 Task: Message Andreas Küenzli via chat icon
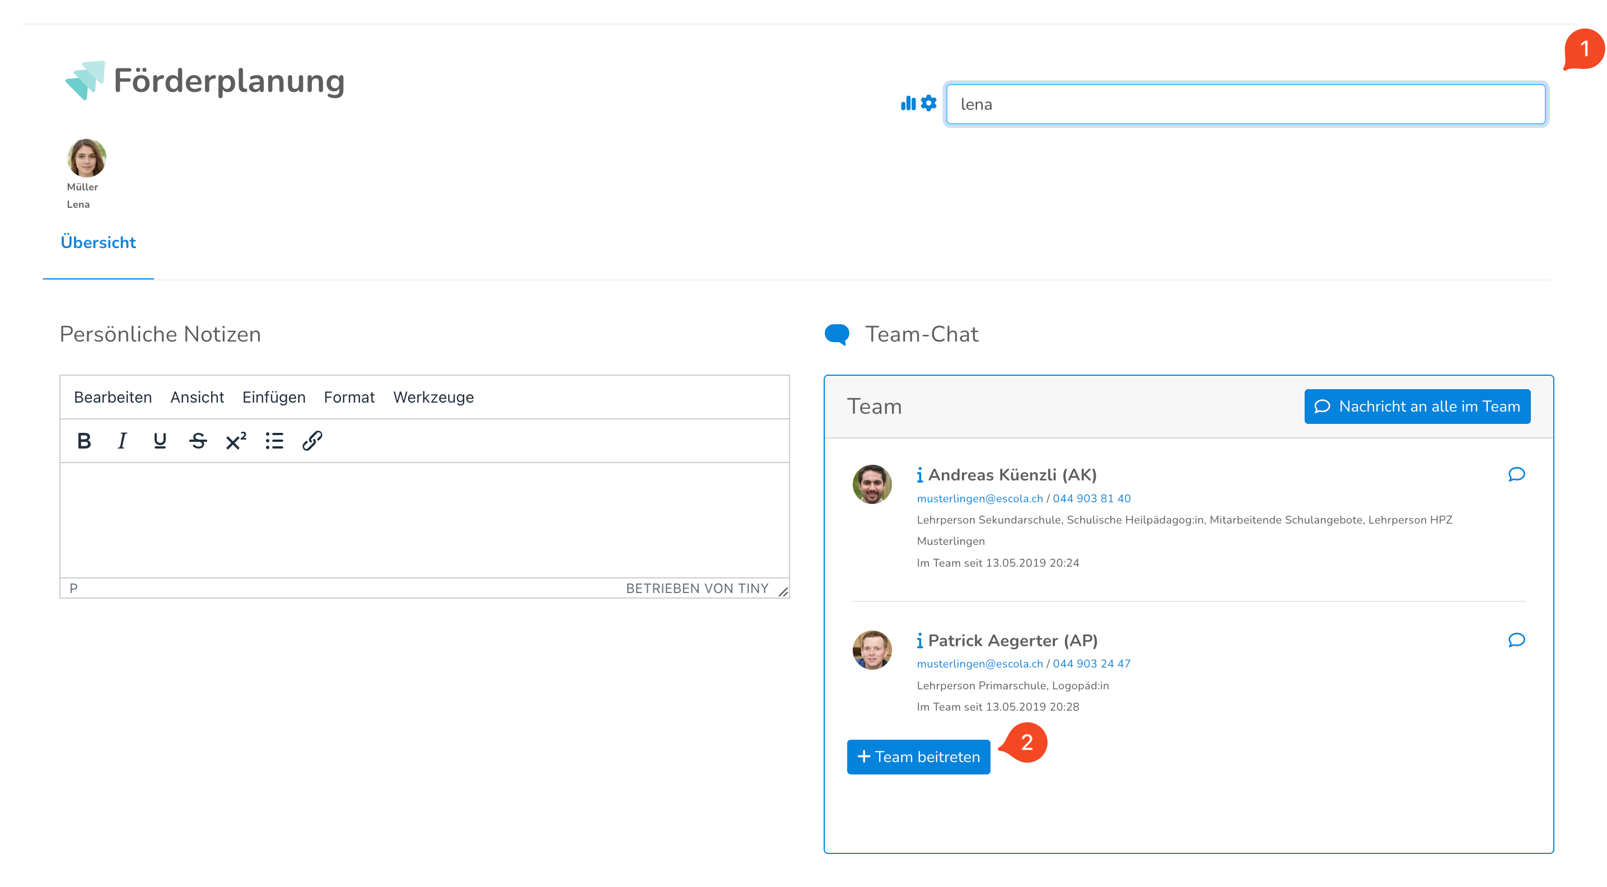tap(1516, 475)
